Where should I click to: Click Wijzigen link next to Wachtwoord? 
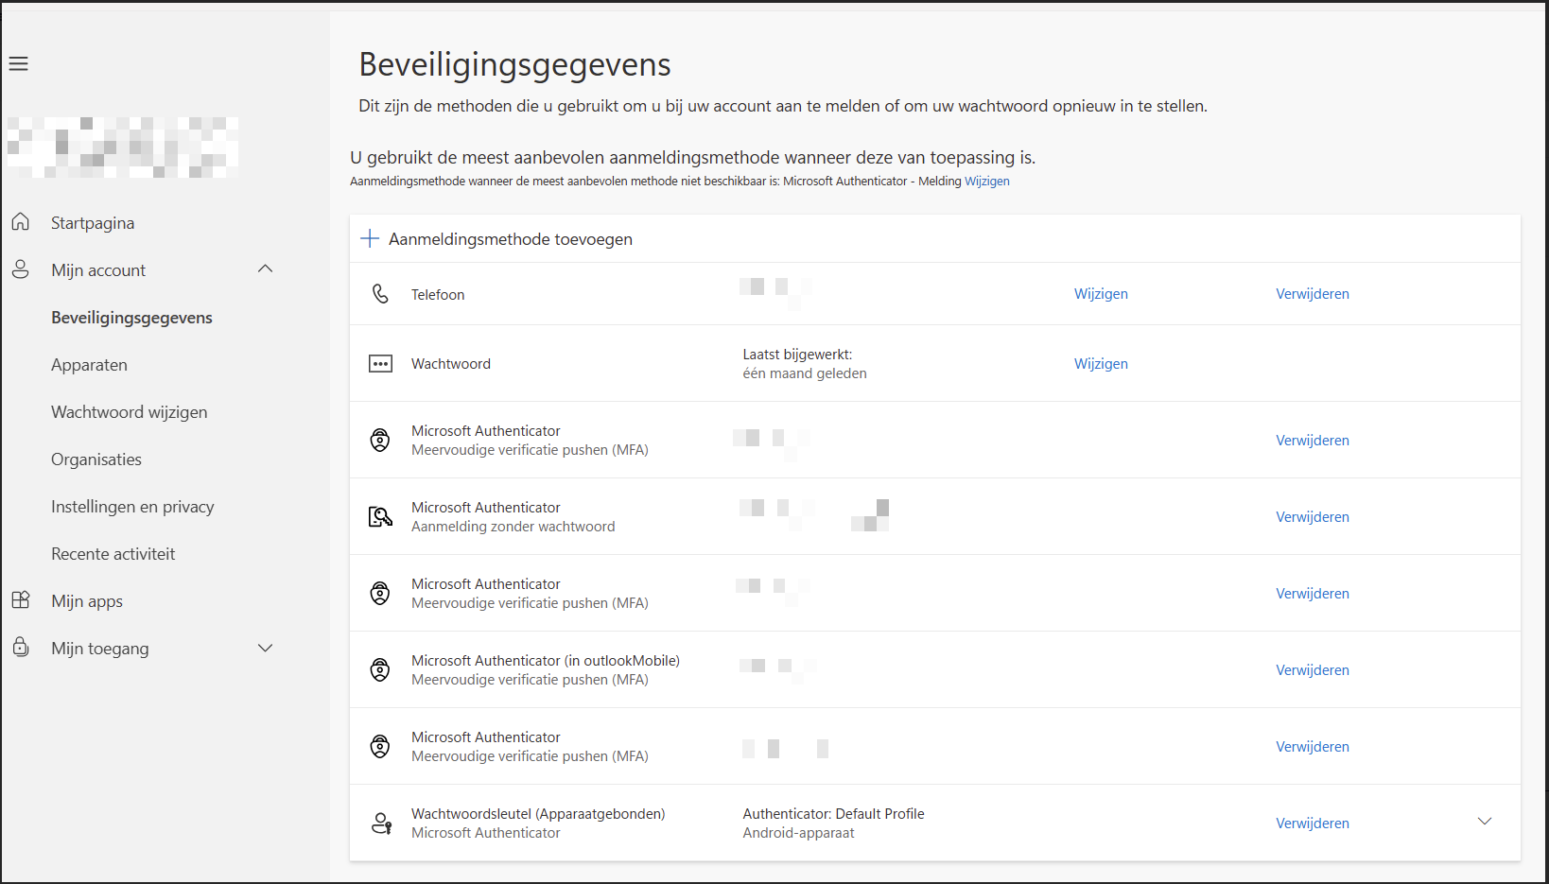1101,364
